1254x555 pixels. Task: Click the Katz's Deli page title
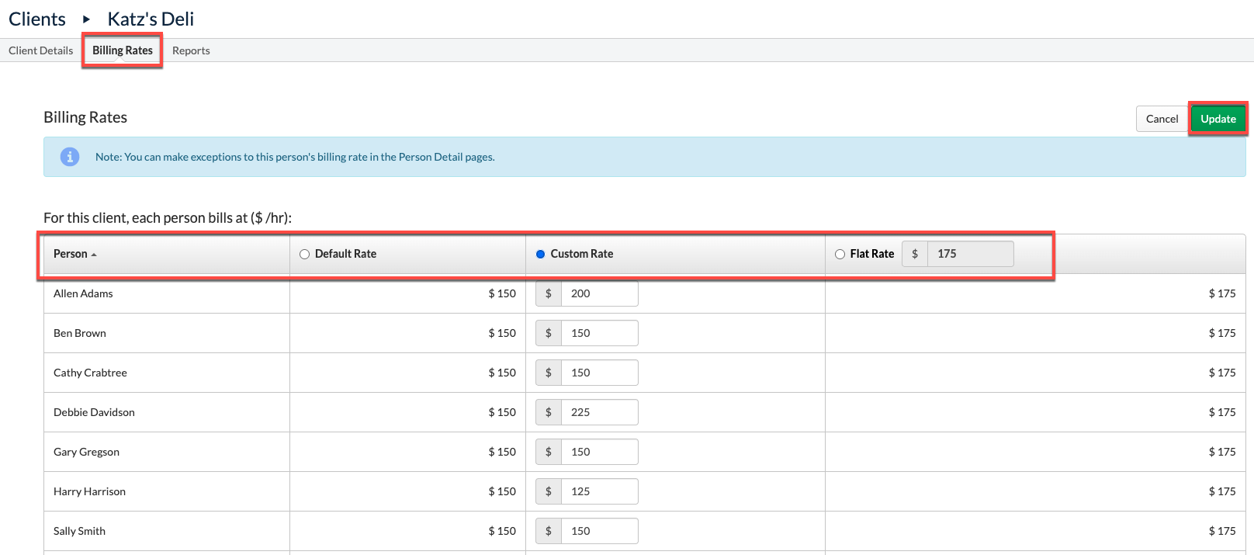point(151,19)
